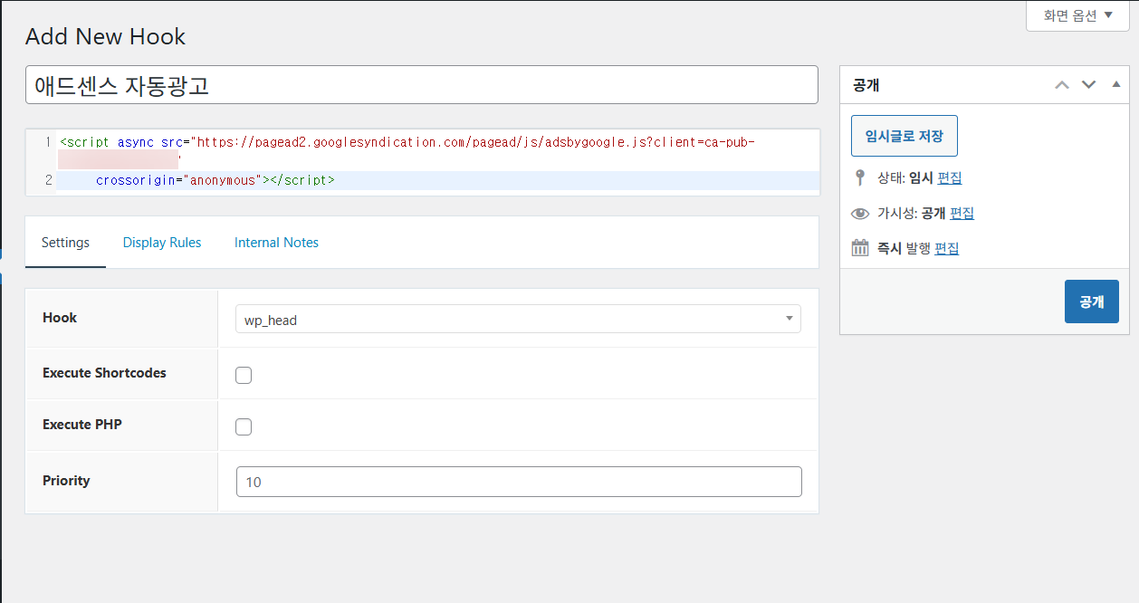Click the visibility eye icon

(860, 214)
